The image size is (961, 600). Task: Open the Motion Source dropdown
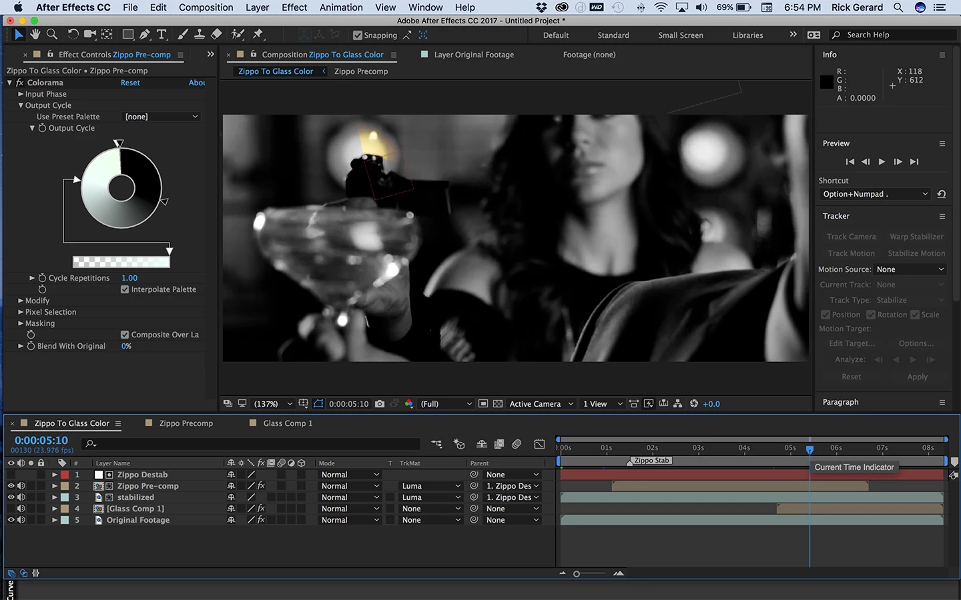910,269
